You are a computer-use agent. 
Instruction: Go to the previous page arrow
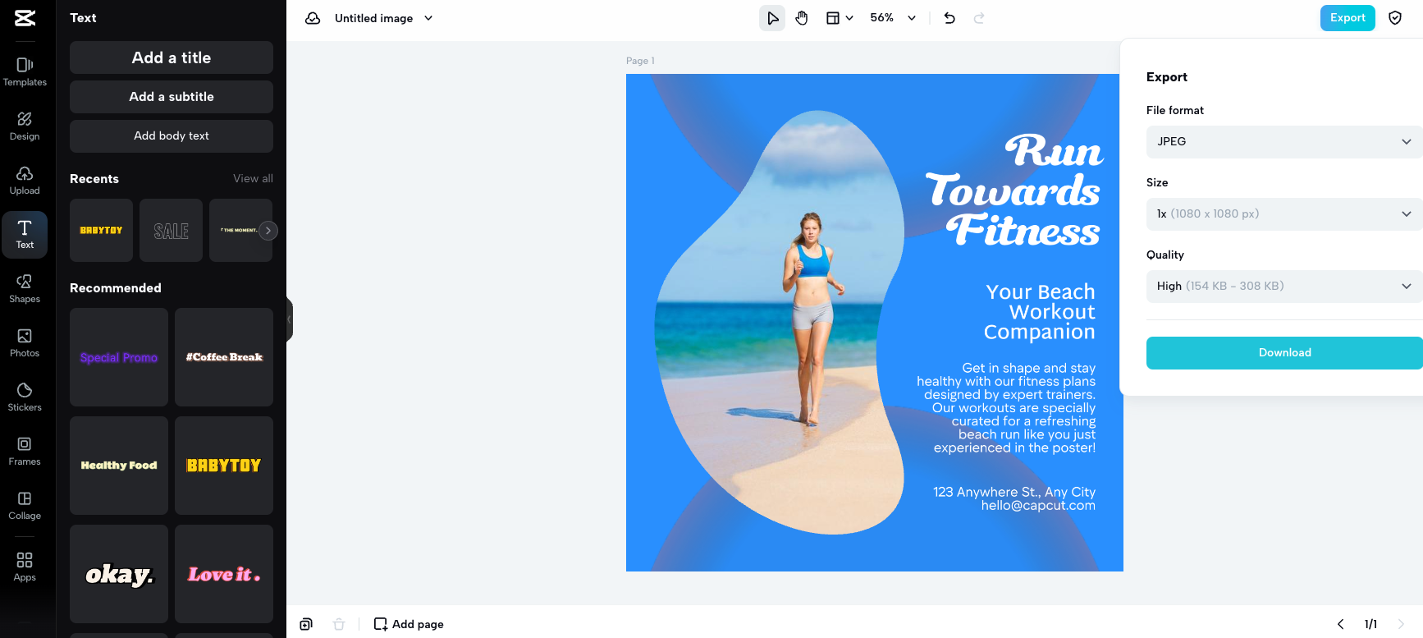(1341, 624)
